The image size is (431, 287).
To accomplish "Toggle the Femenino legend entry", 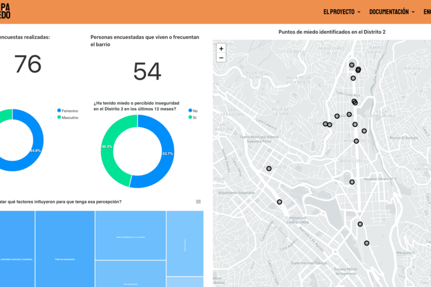I will click(68, 110).
